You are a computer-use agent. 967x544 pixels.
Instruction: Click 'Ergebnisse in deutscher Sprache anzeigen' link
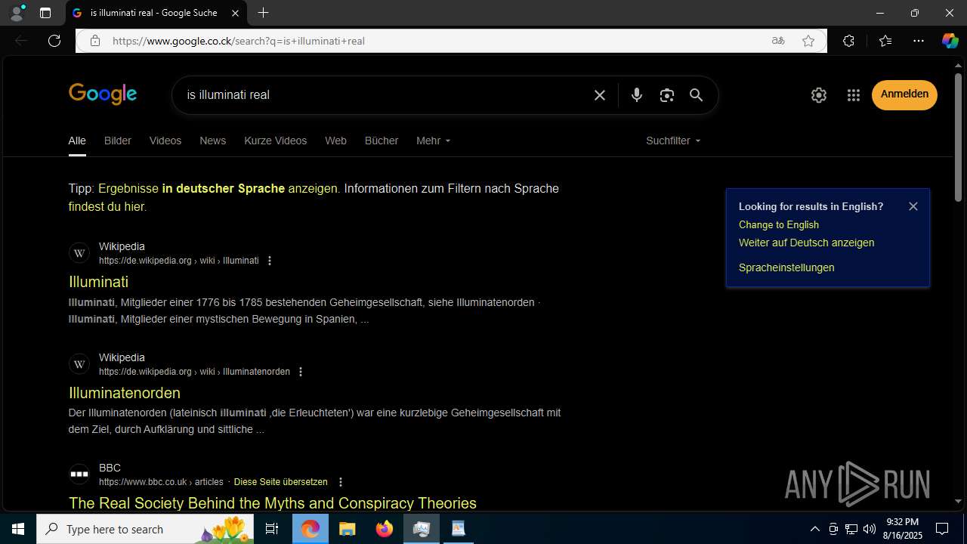pyautogui.click(x=218, y=189)
